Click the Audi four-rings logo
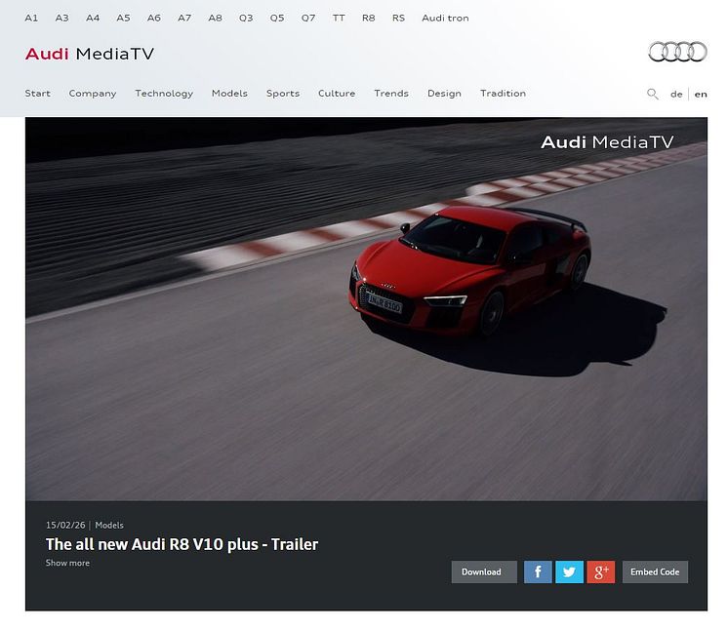The width and height of the screenshot is (728, 630). [x=677, y=52]
